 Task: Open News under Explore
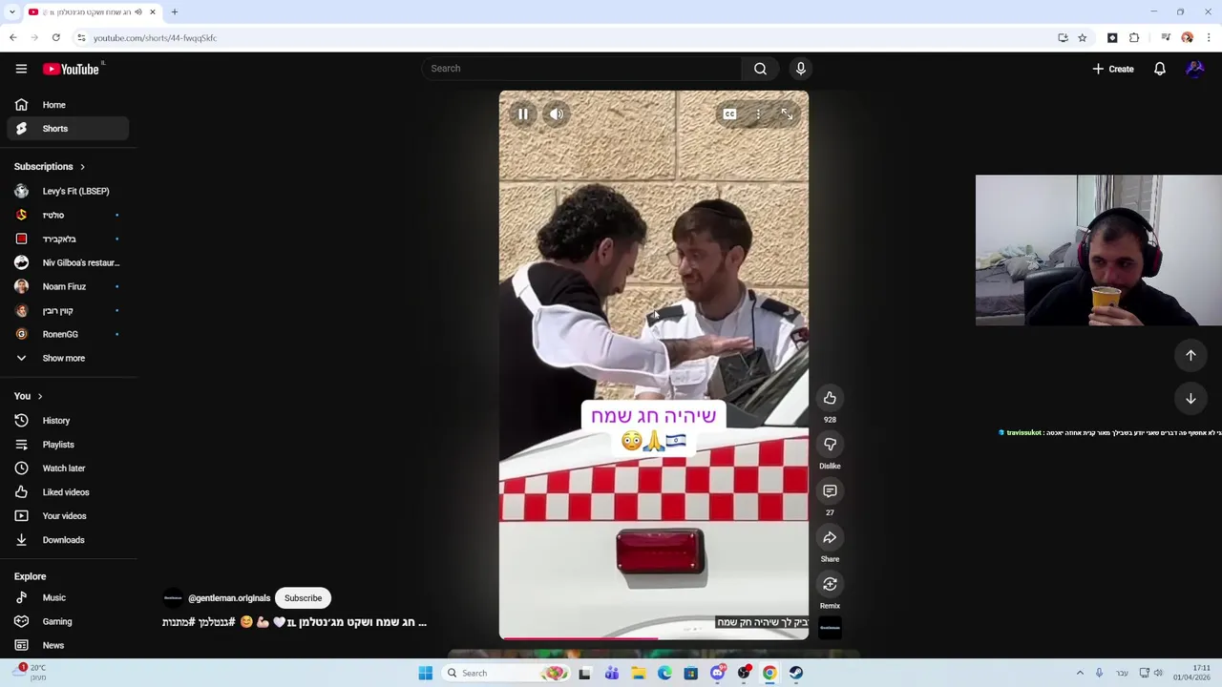(x=68, y=645)
